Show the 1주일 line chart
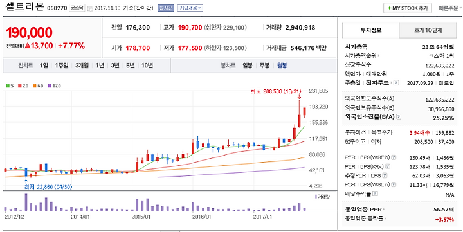The height and width of the screenshot is (232, 463). [62, 66]
